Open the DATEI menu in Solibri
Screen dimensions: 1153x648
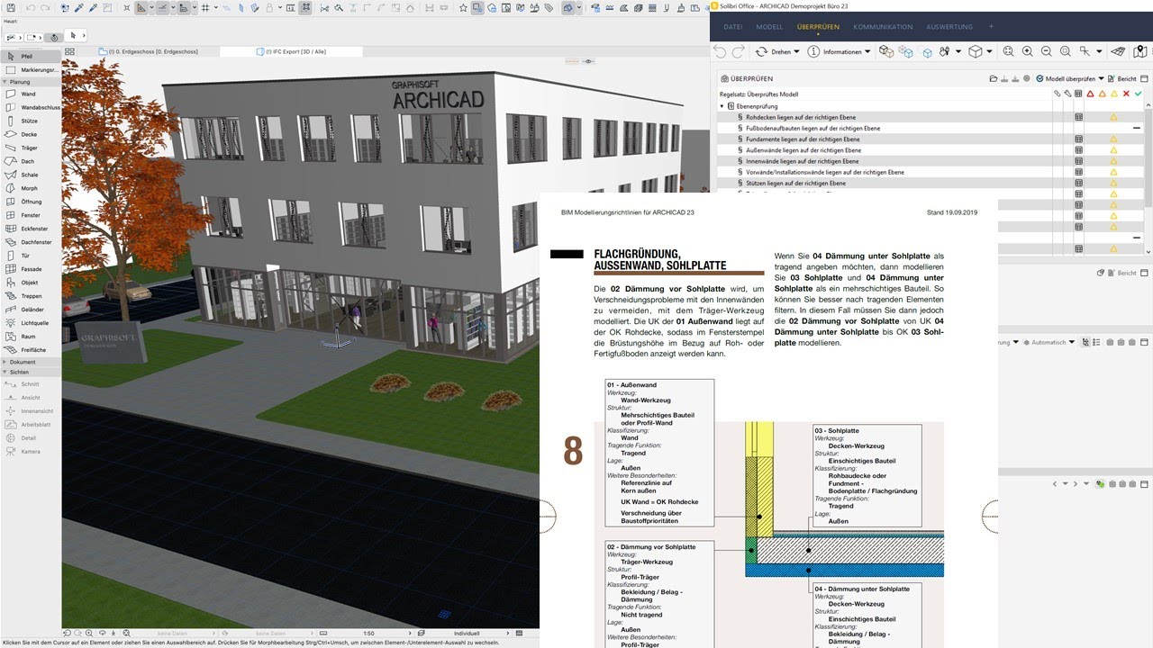pyautogui.click(x=733, y=27)
